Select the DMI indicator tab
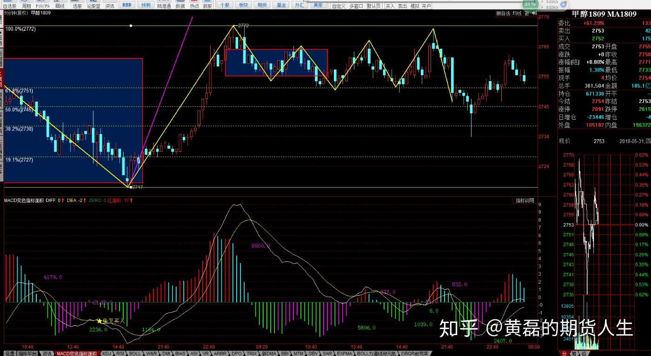651x356 pixels. coord(166,353)
